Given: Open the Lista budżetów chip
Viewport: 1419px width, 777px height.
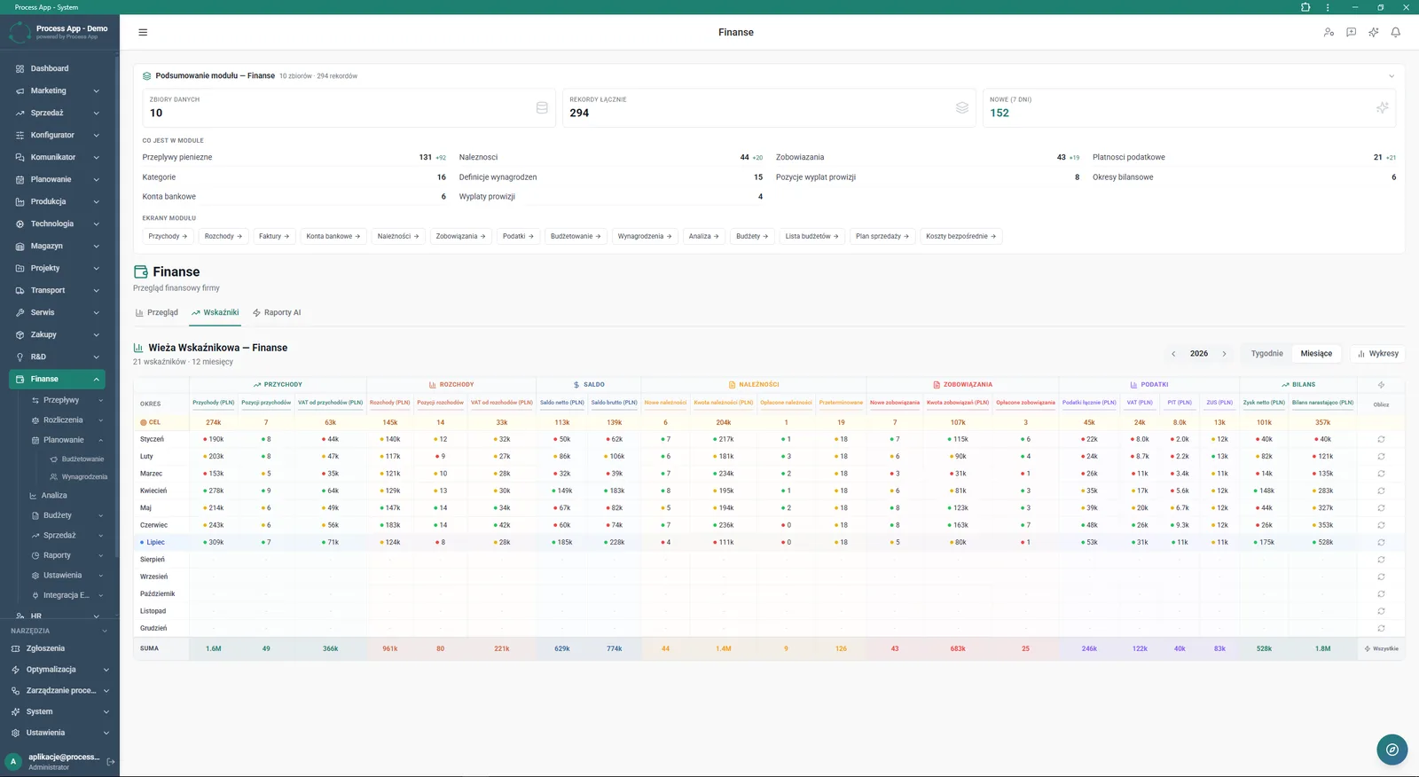Looking at the screenshot, I should [811, 236].
